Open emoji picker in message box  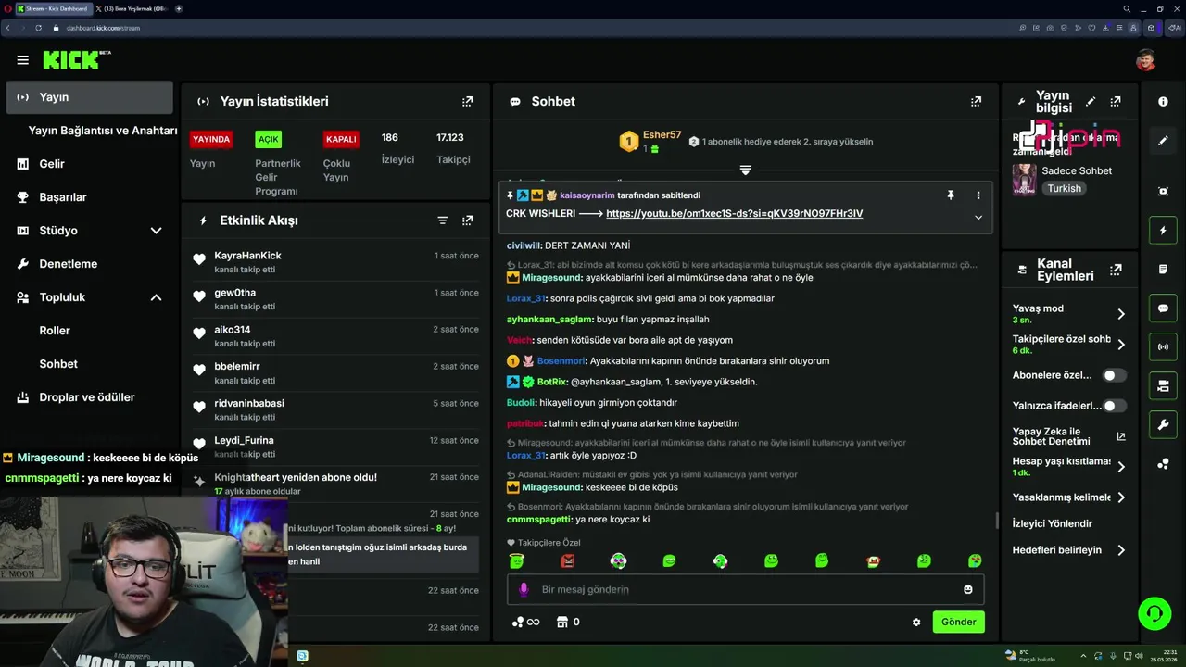968,589
